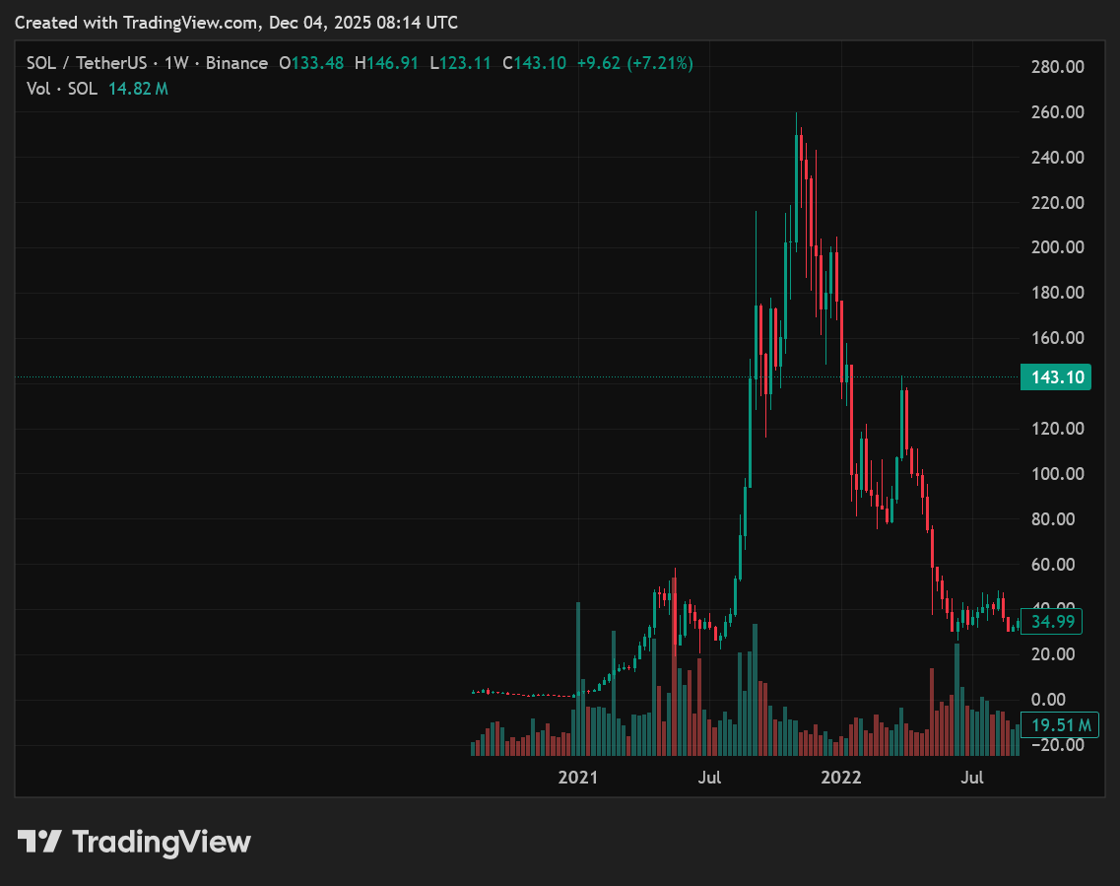Screen dimensions: 1120x886
Task: Click the 2021 label on time axis
Action: 578,778
